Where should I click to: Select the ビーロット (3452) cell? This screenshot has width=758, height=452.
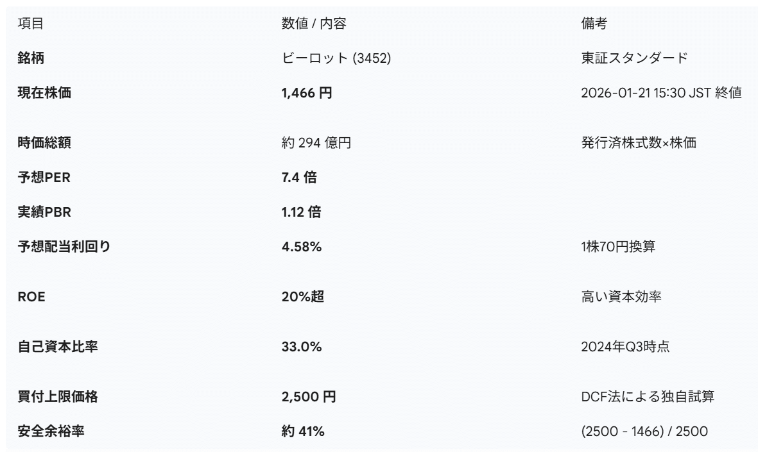[x=336, y=58]
